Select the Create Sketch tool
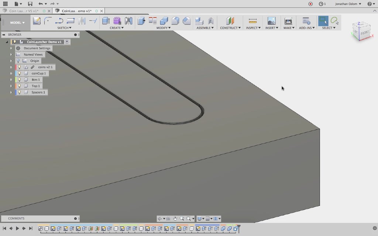 coord(37,21)
